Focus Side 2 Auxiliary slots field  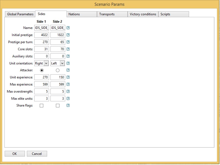tap(58, 56)
